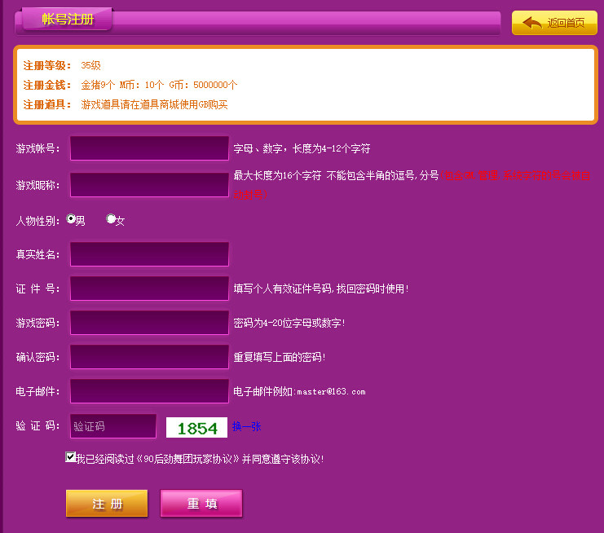The height and width of the screenshot is (533, 604).
Task: Click the back arrow icon on 返回首页
Action: pos(531,23)
